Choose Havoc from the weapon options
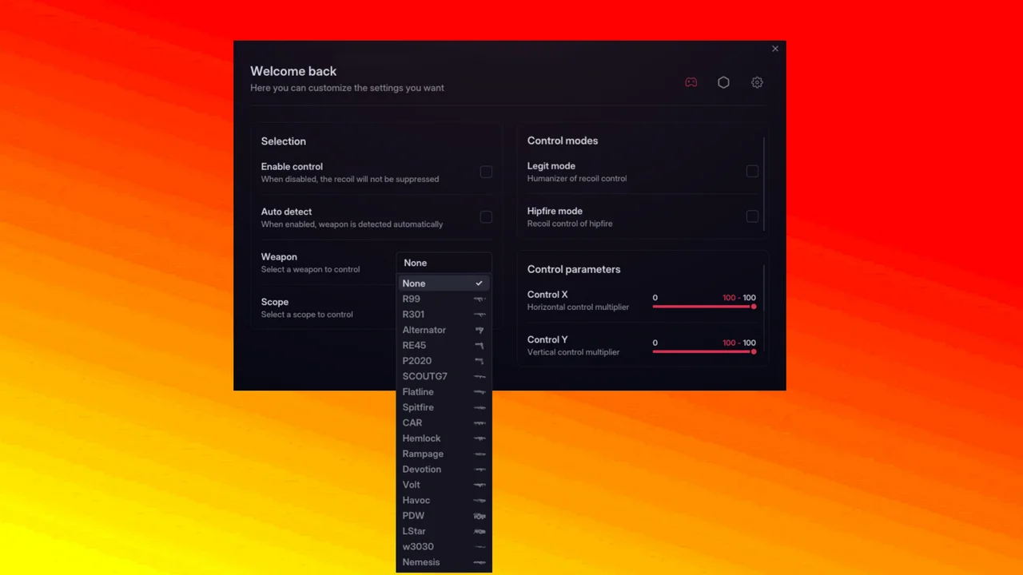Image resolution: width=1023 pixels, height=575 pixels. pos(416,500)
